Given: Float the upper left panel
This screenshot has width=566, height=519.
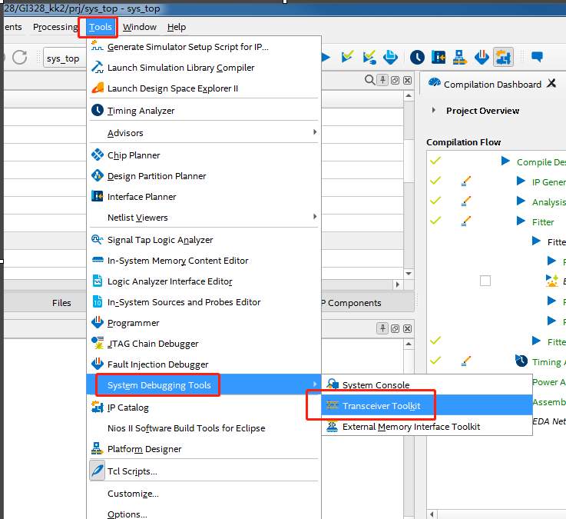Looking at the screenshot, I should click(x=396, y=80).
